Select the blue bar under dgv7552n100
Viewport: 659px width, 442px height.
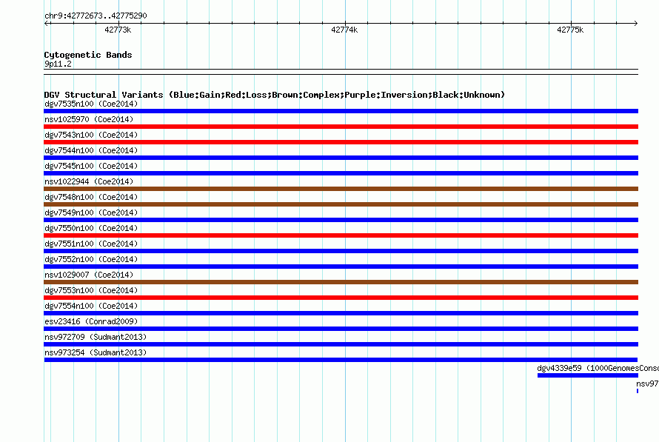coord(341,267)
